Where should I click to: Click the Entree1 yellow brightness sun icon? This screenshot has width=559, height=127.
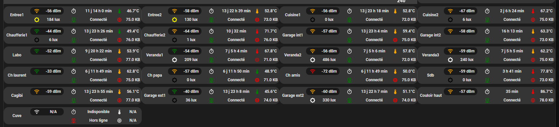point(37,20)
